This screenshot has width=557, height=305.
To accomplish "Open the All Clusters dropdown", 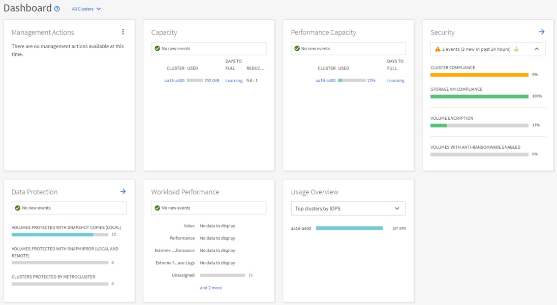I will tap(86, 9).
